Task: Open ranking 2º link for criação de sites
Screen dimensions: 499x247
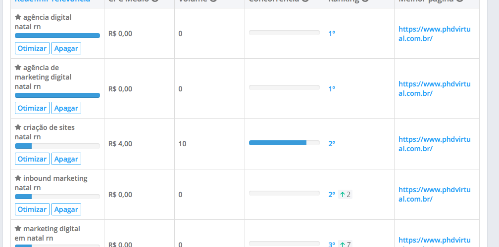Action: point(332,144)
